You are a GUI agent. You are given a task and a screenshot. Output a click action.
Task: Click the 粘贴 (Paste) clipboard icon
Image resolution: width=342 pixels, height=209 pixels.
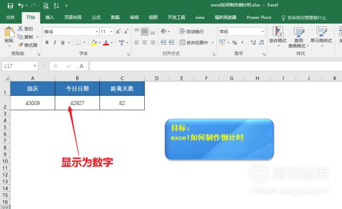tap(9, 32)
